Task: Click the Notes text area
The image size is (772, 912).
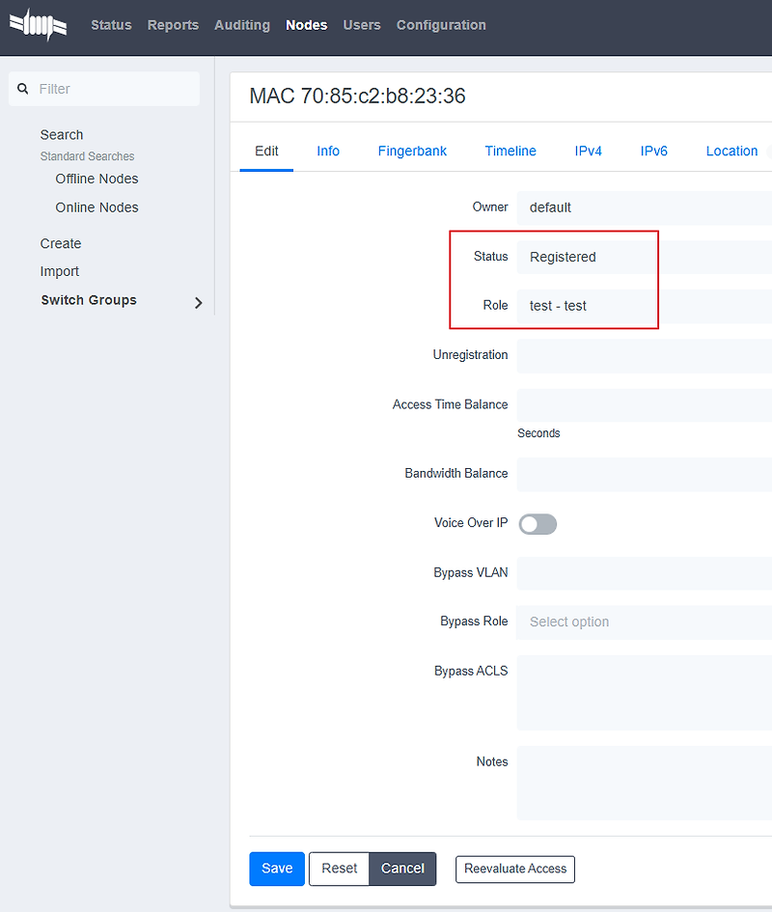Action: tap(644, 783)
